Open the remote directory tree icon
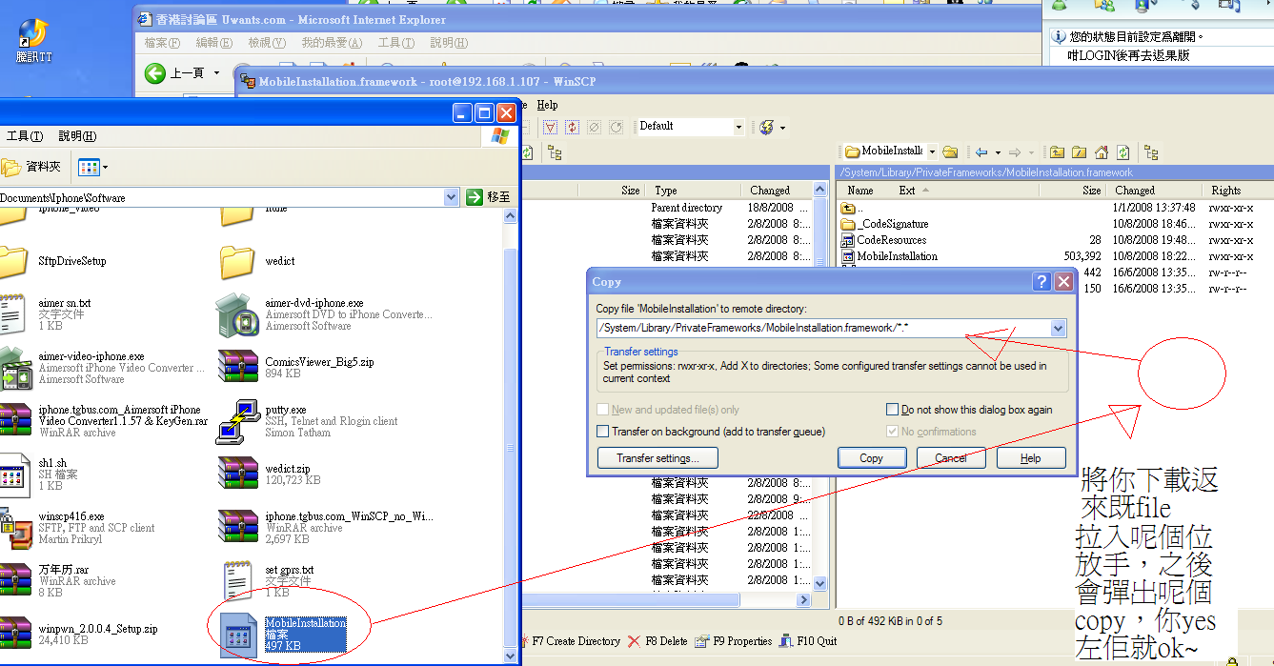Image resolution: width=1274 pixels, height=666 pixels. 1151,152
